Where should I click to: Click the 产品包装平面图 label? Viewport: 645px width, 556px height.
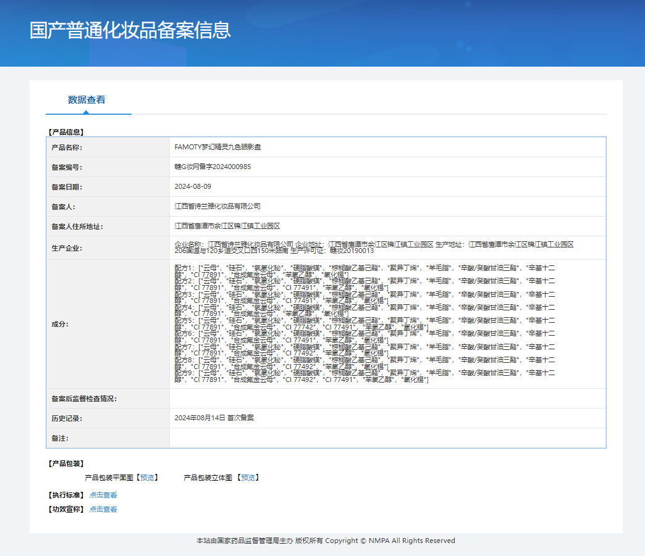pyautogui.click(x=109, y=478)
